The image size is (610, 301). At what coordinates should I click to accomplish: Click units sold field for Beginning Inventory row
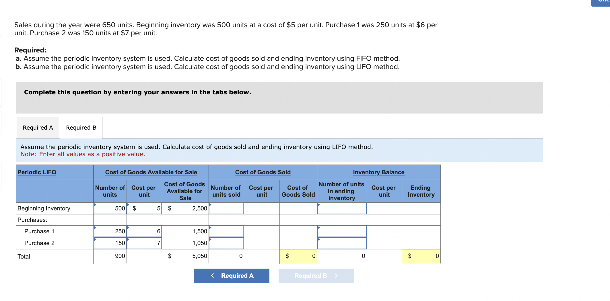(x=226, y=208)
